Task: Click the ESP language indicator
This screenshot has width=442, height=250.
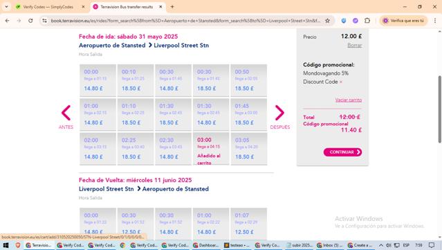Action: pos(406,245)
